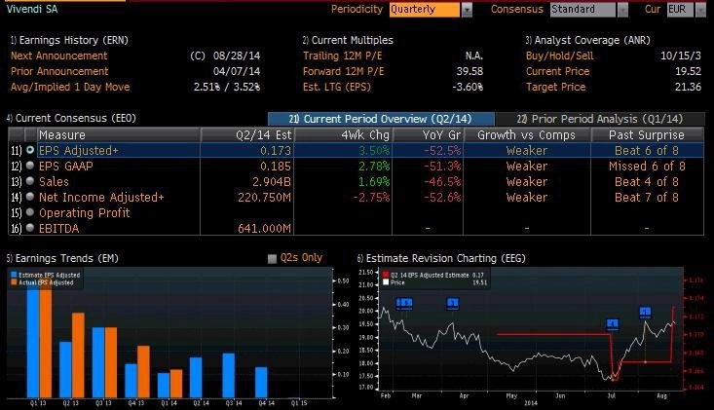The width and height of the screenshot is (714, 410).
Task: Open the Periodicity dropdown arrow
Action: (467, 10)
